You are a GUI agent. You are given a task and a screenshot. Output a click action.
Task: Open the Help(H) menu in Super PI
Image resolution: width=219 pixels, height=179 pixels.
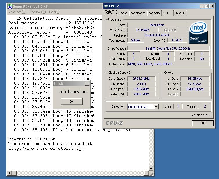pyautogui.click(x=54, y=12)
